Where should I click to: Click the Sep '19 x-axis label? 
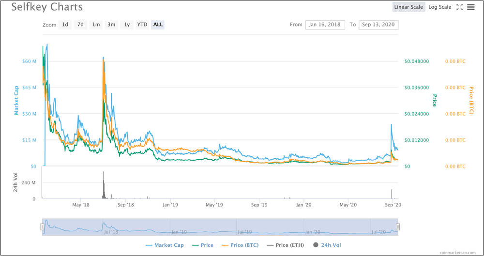[259, 204]
